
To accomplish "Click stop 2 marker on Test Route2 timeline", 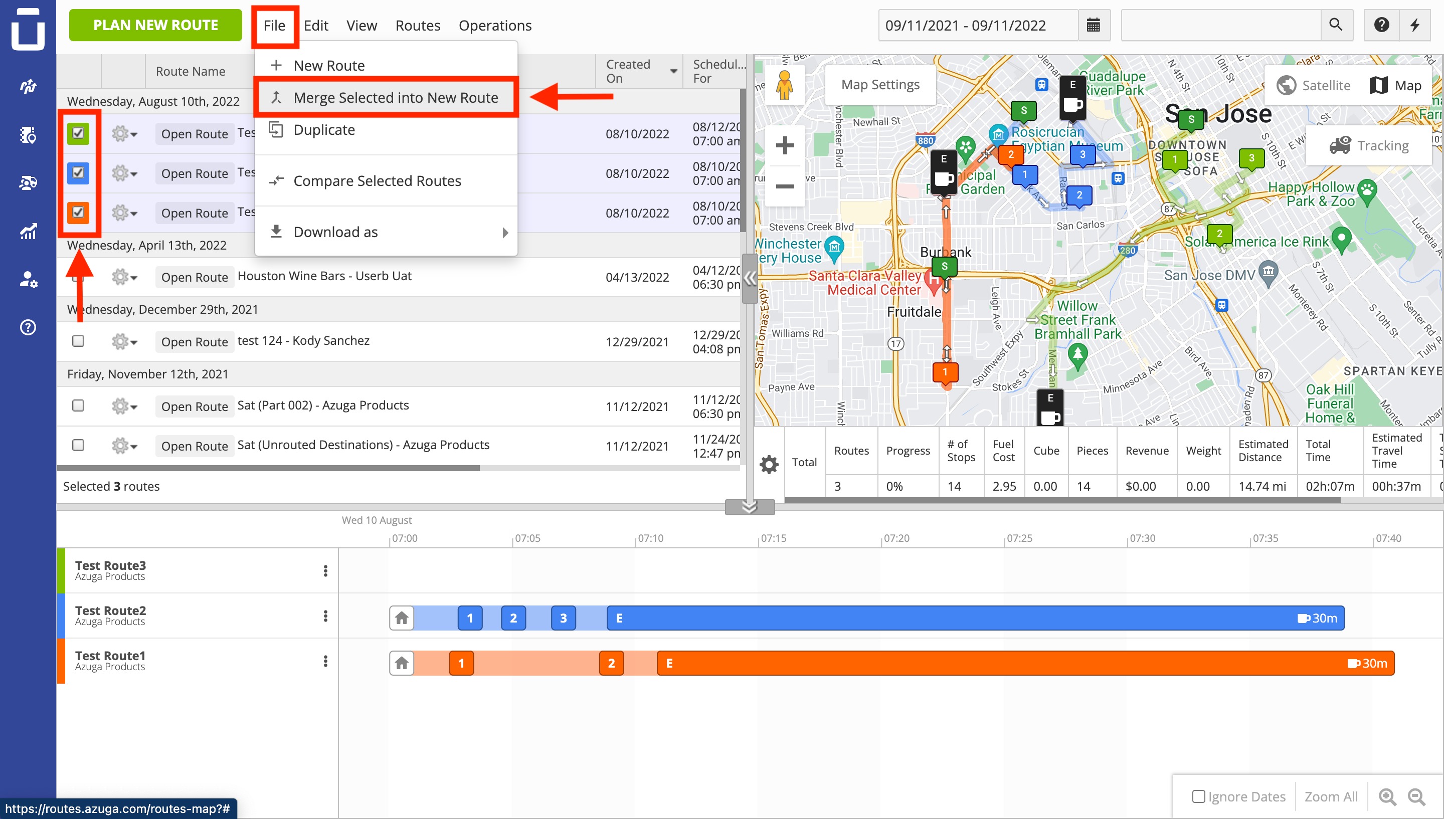I will point(513,618).
